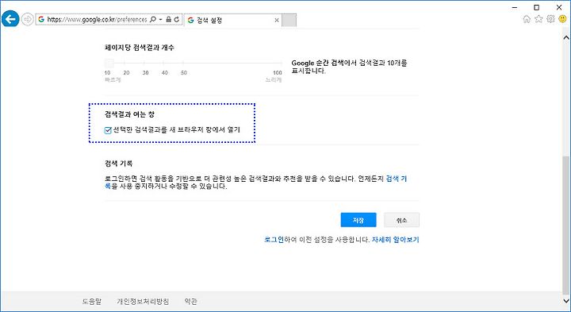Close the 검색 설정 tab
Screen dimensions: 571x312
point(277,21)
